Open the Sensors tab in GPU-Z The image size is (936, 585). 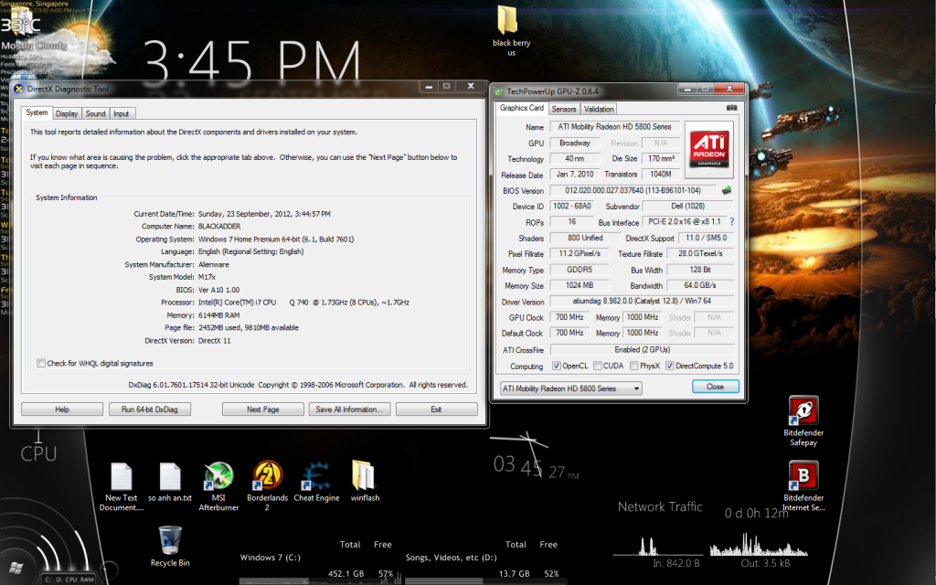click(x=564, y=109)
